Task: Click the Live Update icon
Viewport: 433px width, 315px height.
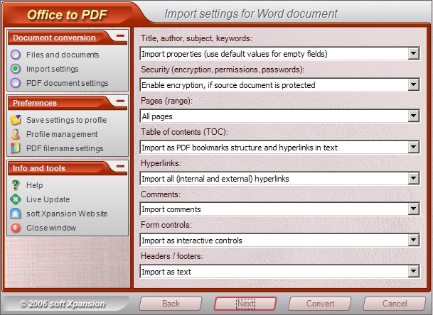Action: point(16,199)
